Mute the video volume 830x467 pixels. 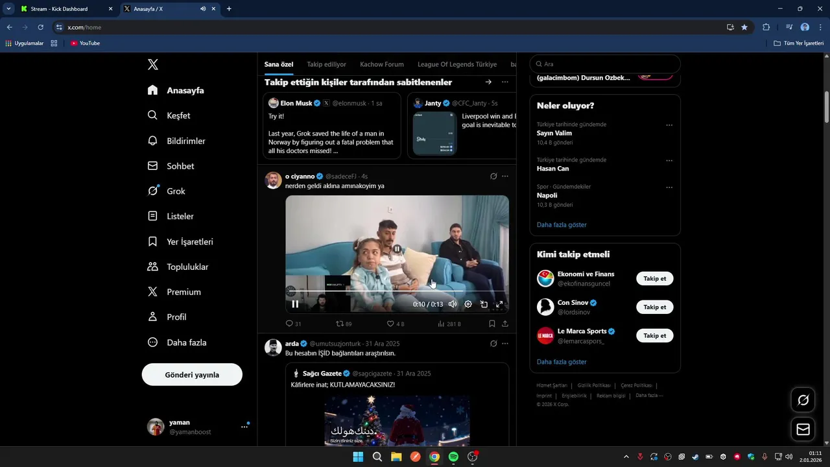pos(453,304)
